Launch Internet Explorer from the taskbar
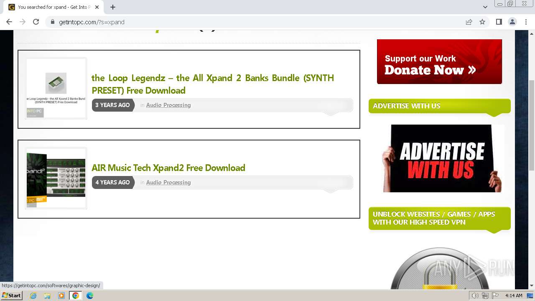This screenshot has height=301, width=535. [x=33, y=296]
